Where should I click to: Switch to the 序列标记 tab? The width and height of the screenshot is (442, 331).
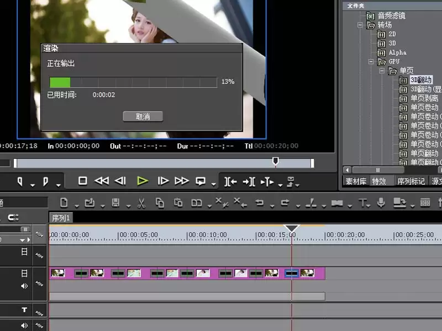(x=411, y=181)
